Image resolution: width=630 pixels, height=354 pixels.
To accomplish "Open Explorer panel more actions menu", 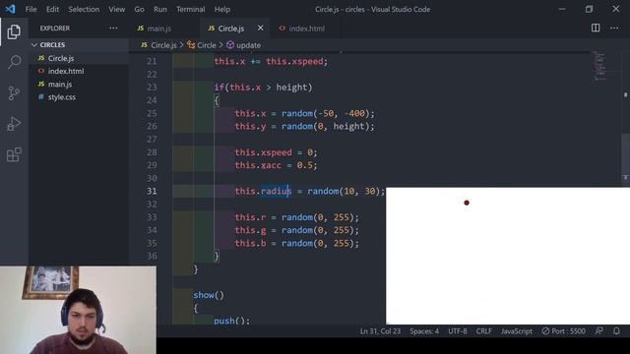I will pos(114,29).
